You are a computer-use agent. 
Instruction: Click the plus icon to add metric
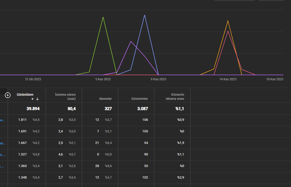[x=8, y=95]
